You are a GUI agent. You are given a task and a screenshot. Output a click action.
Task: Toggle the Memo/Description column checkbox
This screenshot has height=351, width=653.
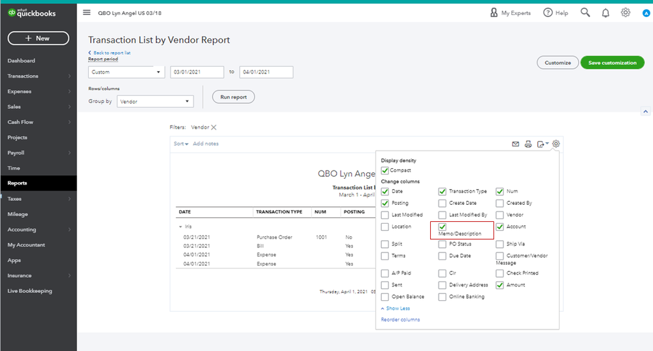443,226
